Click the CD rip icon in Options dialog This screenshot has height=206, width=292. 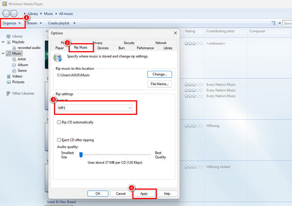click(58, 58)
